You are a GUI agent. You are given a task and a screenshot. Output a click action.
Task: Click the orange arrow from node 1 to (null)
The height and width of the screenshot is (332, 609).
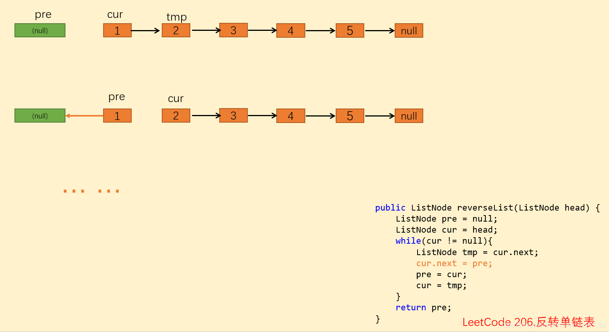(x=84, y=116)
